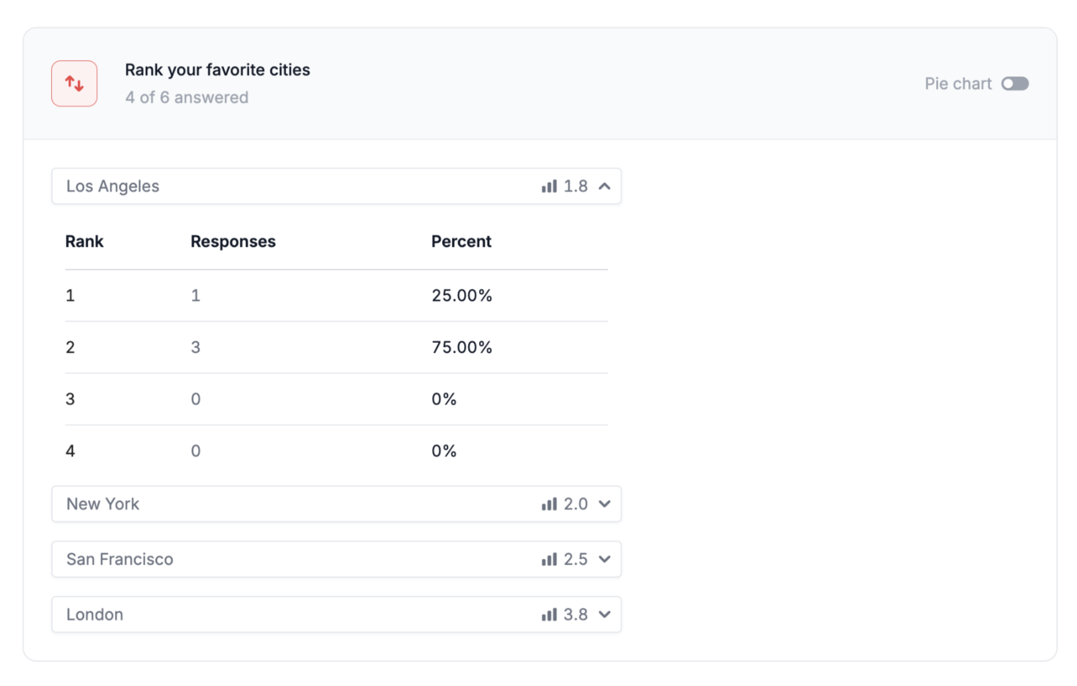Image resolution: width=1077 pixels, height=686 pixels.
Task: Click the 75.00% percent cell
Action: point(462,348)
